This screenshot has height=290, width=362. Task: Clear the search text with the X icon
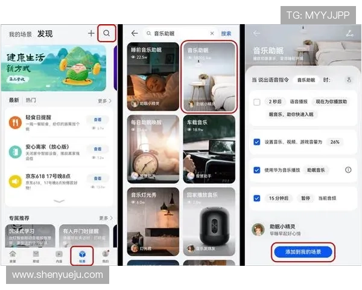point(212,34)
